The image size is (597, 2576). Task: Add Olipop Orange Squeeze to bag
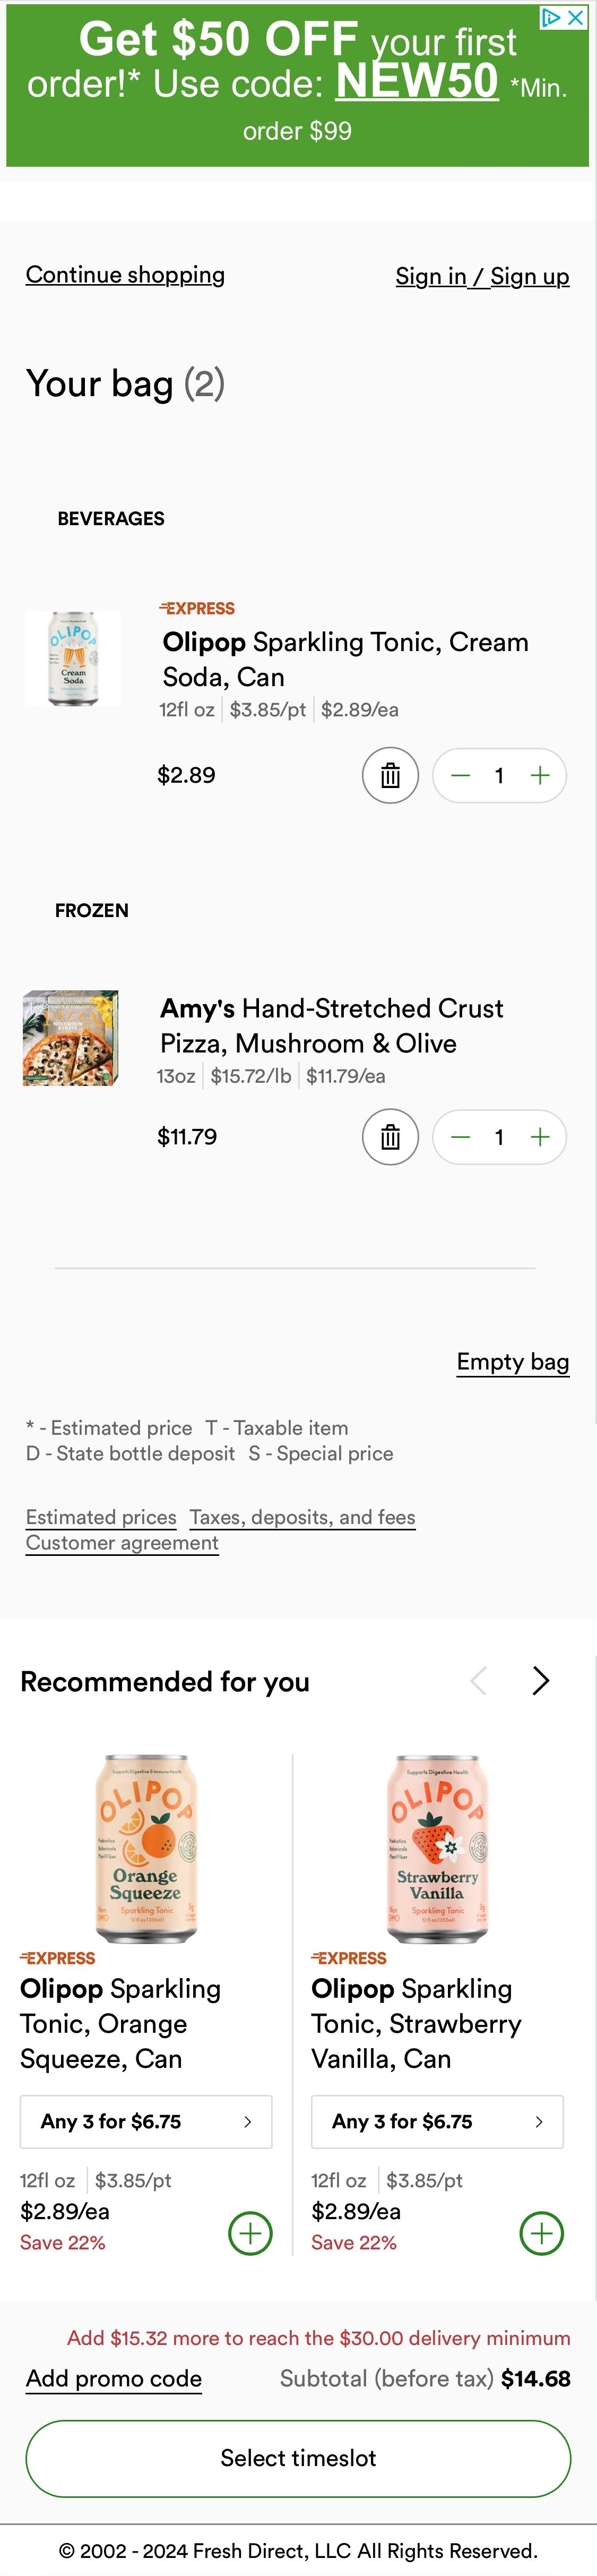(x=250, y=2233)
